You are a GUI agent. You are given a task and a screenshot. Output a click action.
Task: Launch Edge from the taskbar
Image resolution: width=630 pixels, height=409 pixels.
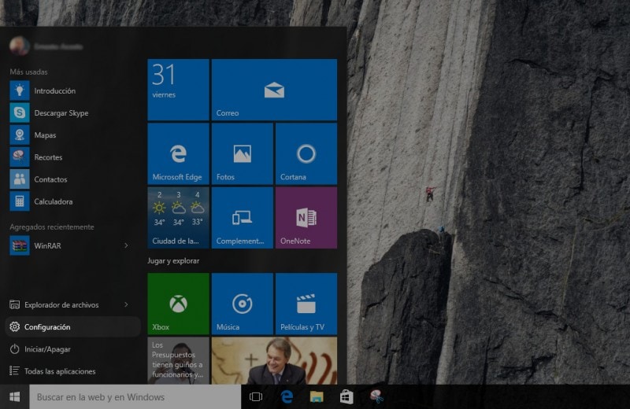pyautogui.click(x=287, y=396)
